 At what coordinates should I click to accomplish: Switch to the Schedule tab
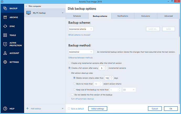tap(77, 16)
